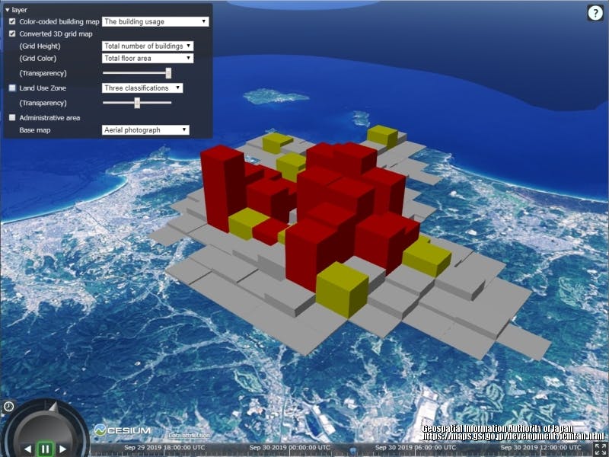The width and height of the screenshot is (609, 457).
Task: Open the Data attribution link
Action: (x=189, y=436)
